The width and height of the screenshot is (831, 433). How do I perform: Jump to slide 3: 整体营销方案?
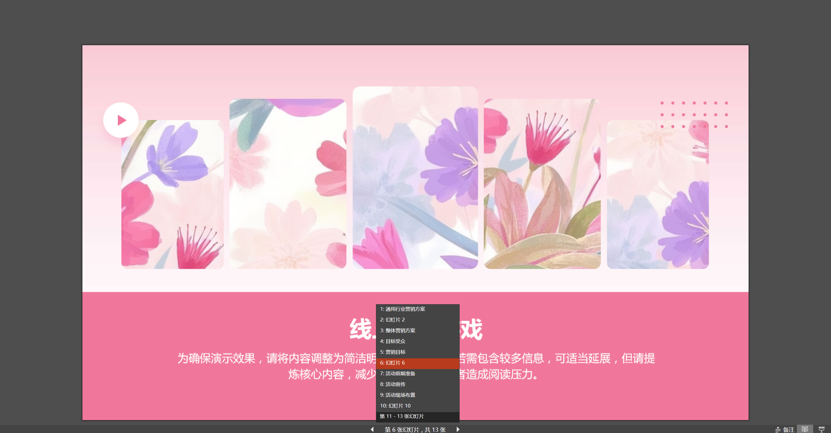tap(418, 330)
